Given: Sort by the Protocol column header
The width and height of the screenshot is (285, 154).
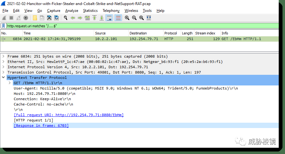Looking at the screenshot, I should pos(172,33).
